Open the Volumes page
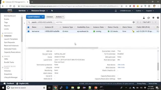This screenshot has height=90, width=161. pos(7,71)
